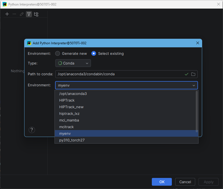Click the environment list scrollbar
Image resolution: width=223 pixels, height=189 pixels.
197,112
